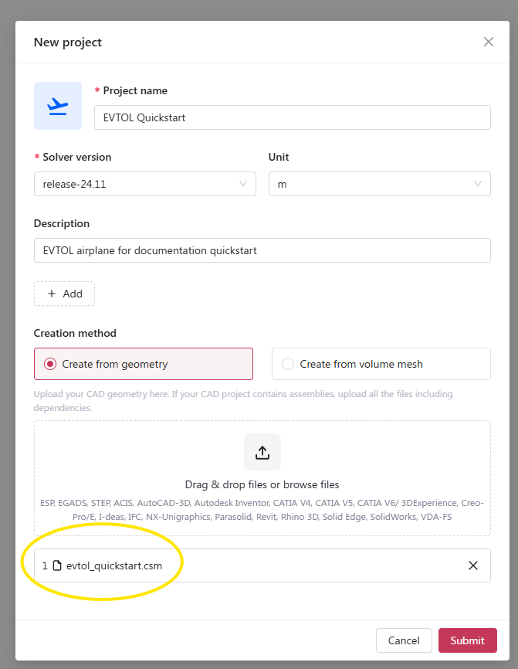Click the airplane project icon
This screenshot has height=669, width=518.
coord(58,106)
